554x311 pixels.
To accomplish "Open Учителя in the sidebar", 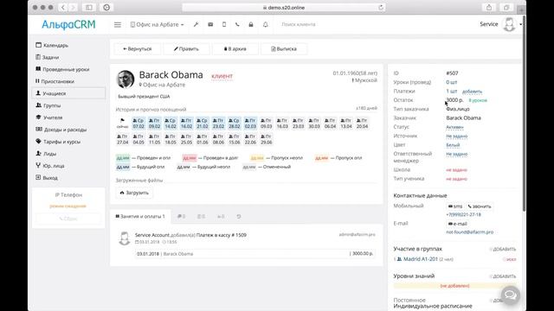I will (49, 117).
